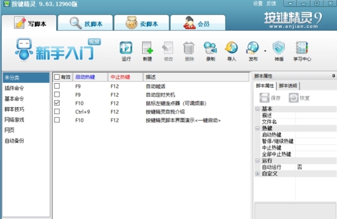Click the 暂停/继续热键 property field
The image size is (337, 219).
tap(316, 141)
